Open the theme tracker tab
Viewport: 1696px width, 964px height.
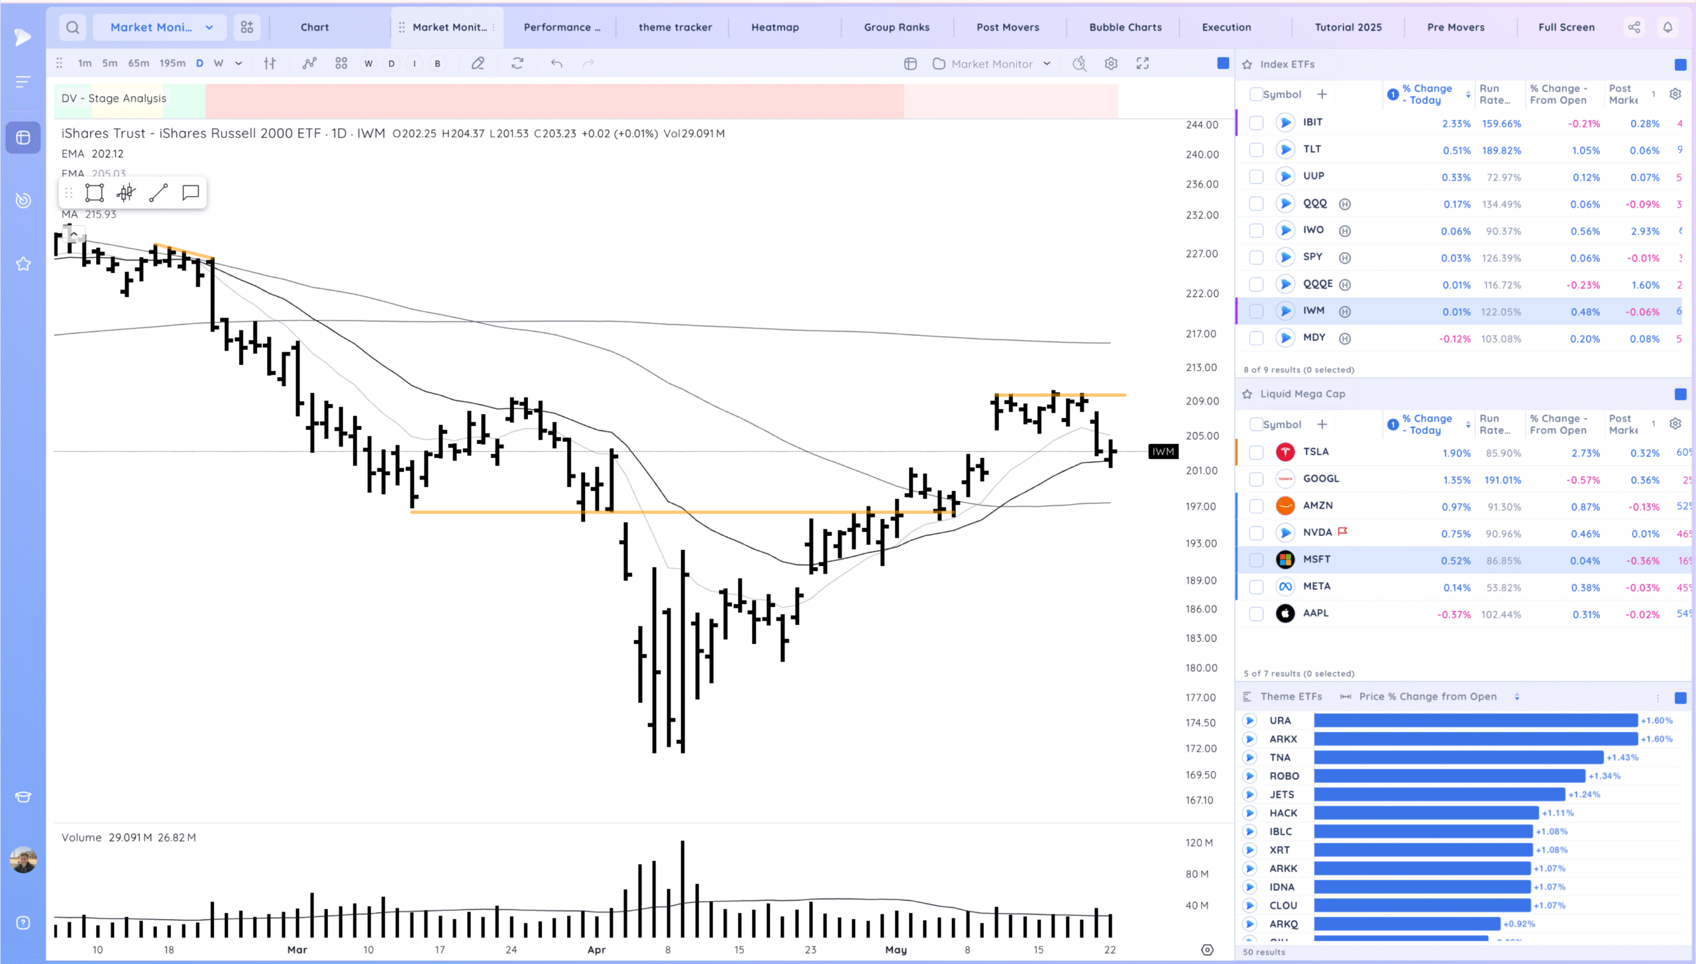click(675, 27)
